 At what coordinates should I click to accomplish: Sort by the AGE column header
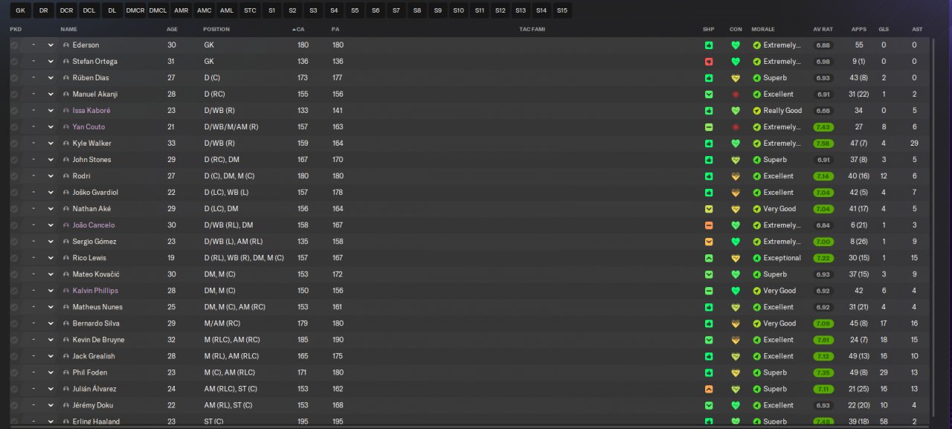pos(172,29)
